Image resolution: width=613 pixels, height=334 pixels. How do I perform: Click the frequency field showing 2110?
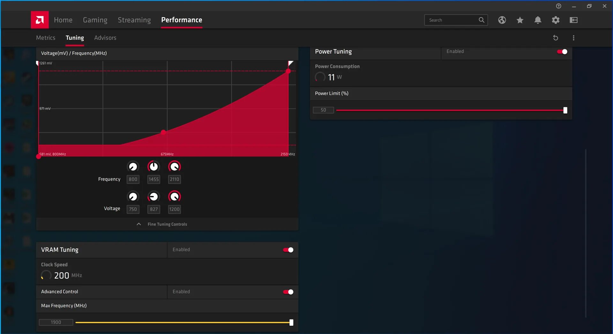174,179
